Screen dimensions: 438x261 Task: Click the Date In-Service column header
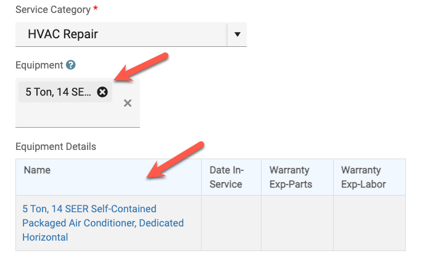tap(227, 177)
